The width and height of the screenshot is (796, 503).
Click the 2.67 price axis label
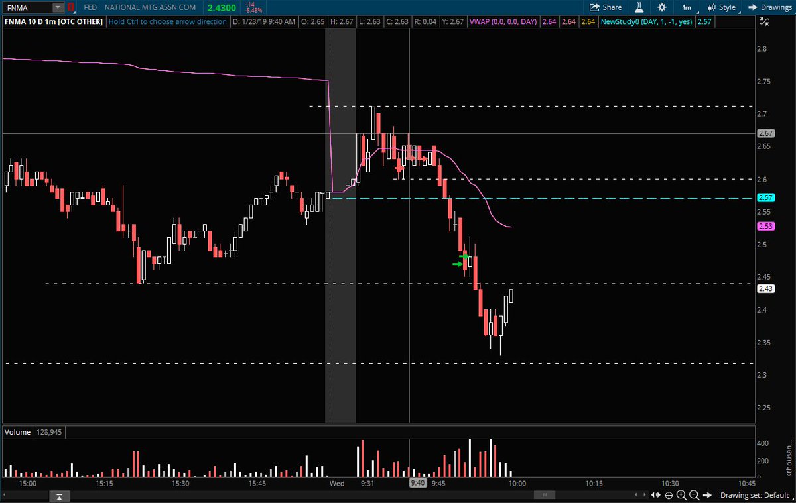pyautogui.click(x=765, y=133)
